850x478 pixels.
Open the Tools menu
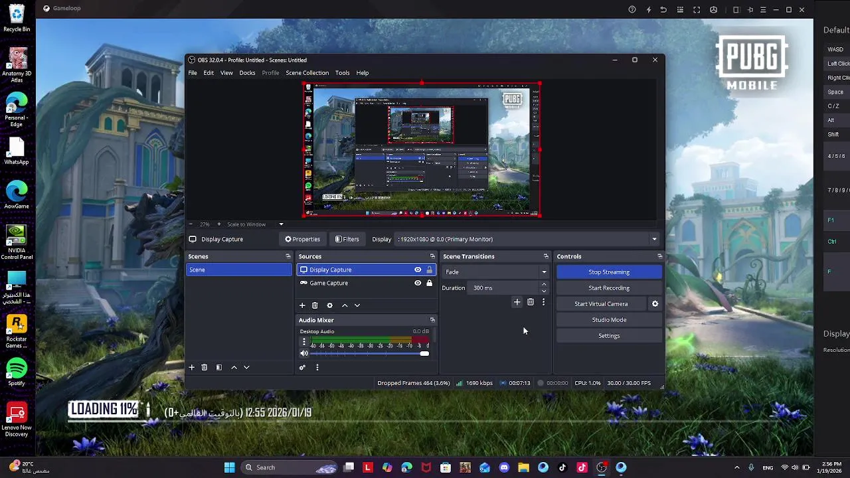tap(342, 73)
